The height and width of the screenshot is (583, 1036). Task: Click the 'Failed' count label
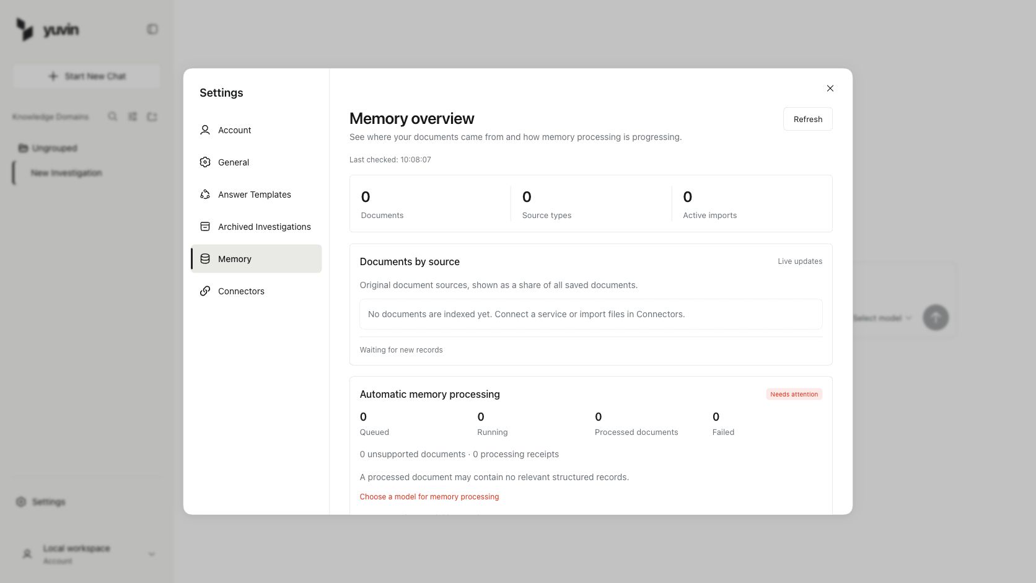723,432
